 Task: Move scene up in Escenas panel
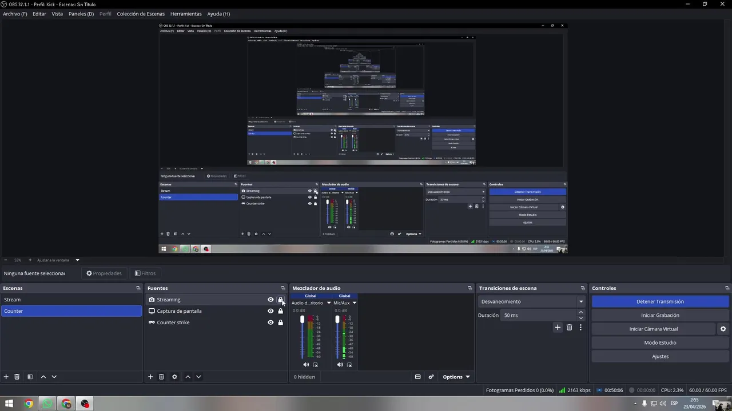(43, 377)
